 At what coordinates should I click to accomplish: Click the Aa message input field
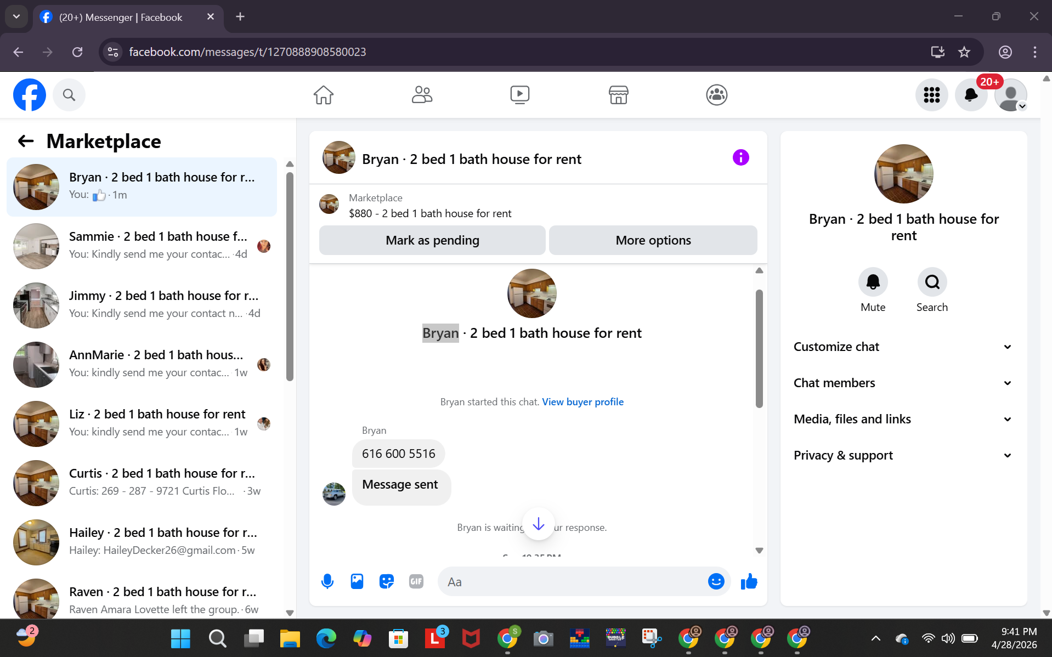(x=573, y=582)
